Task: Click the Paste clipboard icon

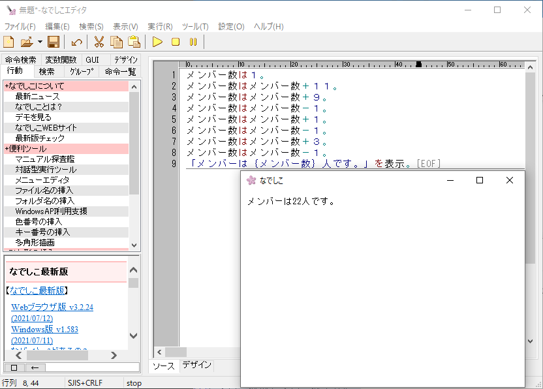Action: tap(134, 42)
